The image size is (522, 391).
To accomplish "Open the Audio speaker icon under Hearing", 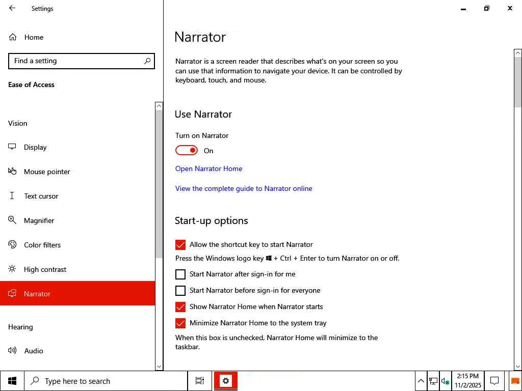I will (12, 350).
